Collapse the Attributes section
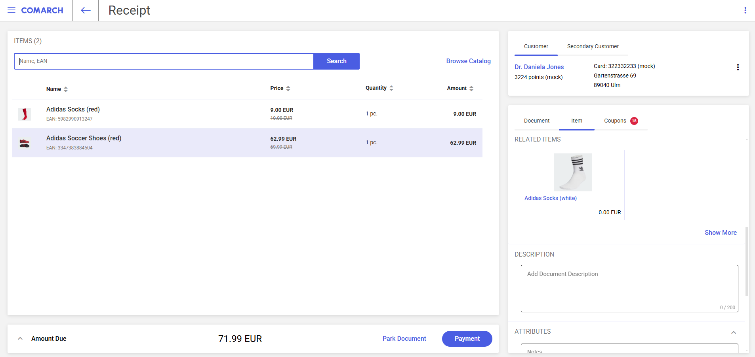 [x=734, y=332]
